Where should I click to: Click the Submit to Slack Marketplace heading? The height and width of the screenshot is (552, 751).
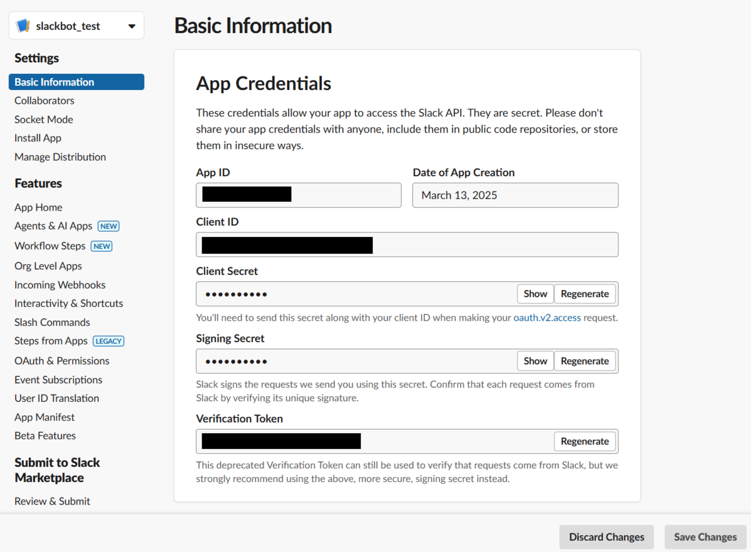tap(57, 470)
